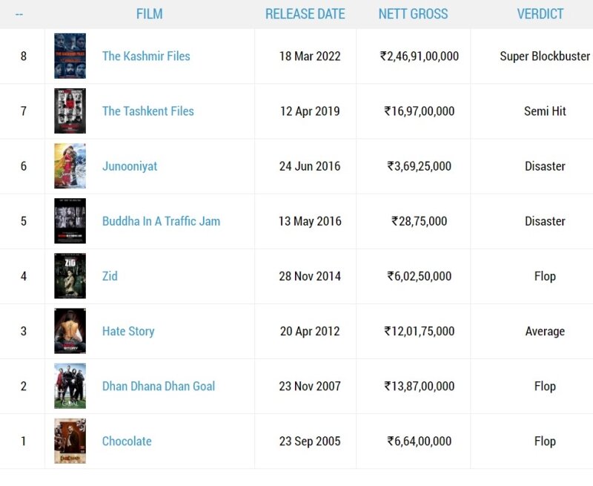Image resolution: width=593 pixels, height=486 pixels.
Task: Click the Chocolate movie poster thumbnail
Action: click(70, 441)
